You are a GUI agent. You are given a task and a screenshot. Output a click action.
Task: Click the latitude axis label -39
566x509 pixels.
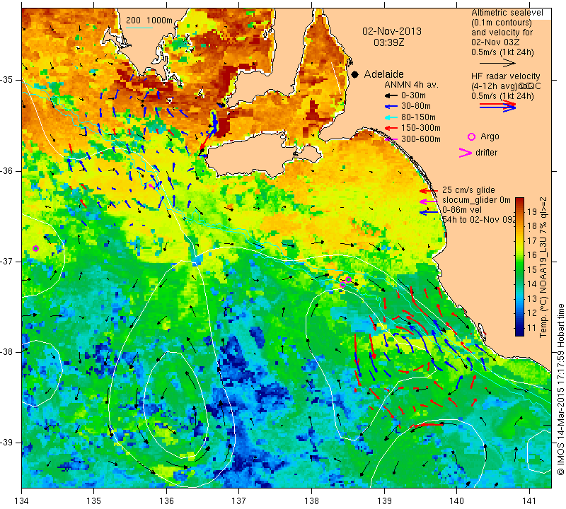[x=7, y=443]
